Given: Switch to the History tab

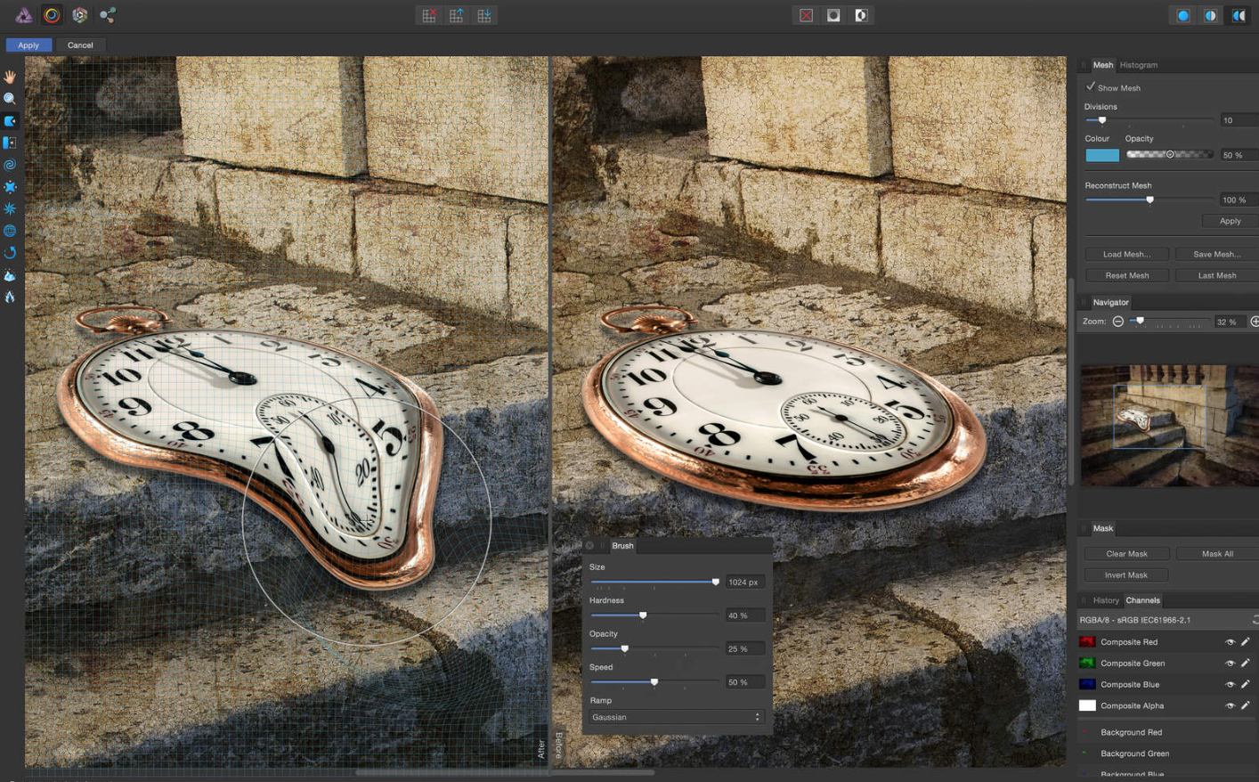Looking at the screenshot, I should [x=1106, y=600].
